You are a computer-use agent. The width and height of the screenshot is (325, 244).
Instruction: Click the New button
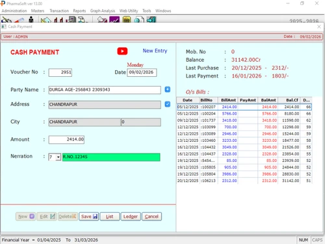(x=25, y=217)
